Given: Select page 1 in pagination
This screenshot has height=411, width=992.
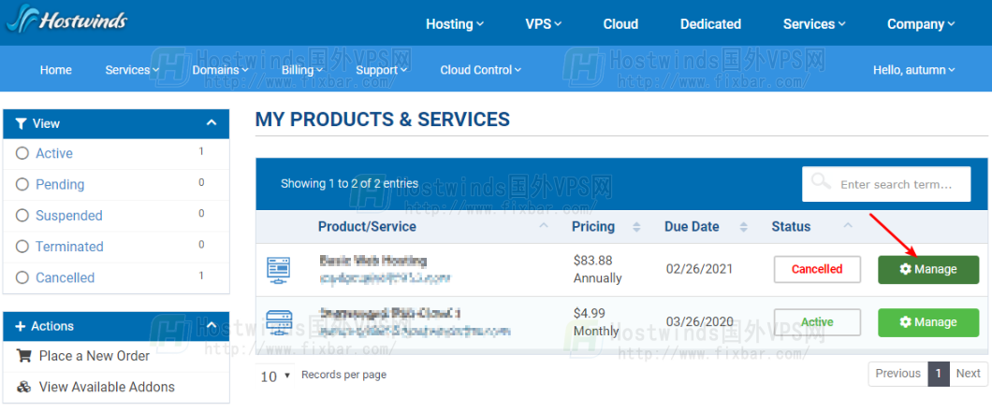Looking at the screenshot, I should point(939,374).
